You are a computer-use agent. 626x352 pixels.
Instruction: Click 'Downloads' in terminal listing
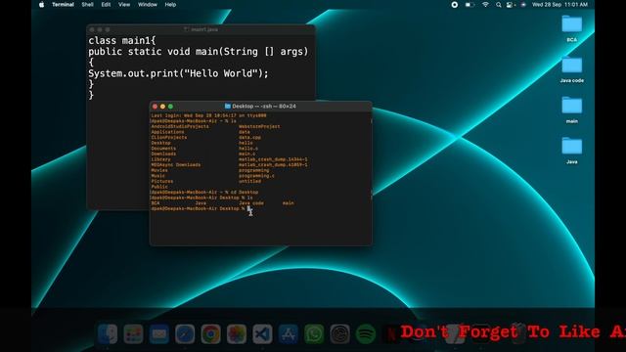pos(163,154)
